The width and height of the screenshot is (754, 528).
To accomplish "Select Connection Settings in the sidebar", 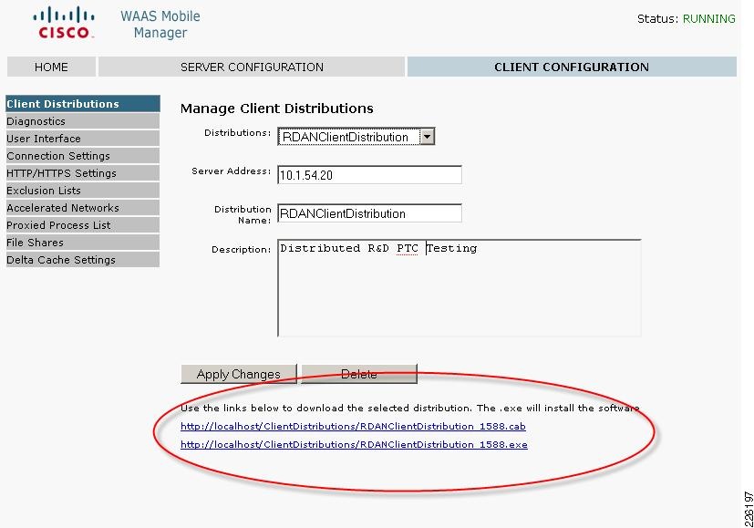I will pos(83,156).
